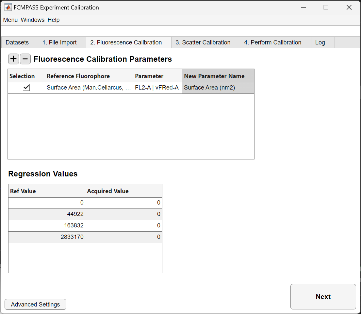361x314 pixels.
Task: Select Acquired Value cell for 44922
Action: coord(123,214)
